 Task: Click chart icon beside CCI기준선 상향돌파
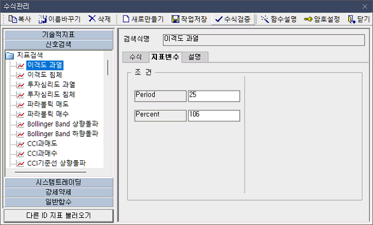tap(20, 163)
